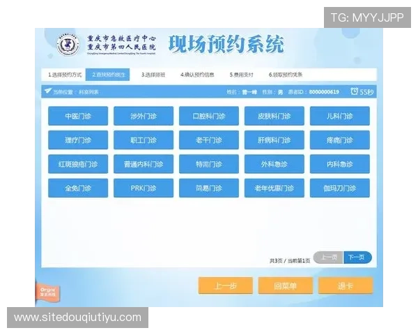The image size is (418, 335).
Task: Open step 3.选择排班 tab
Action: coord(153,75)
